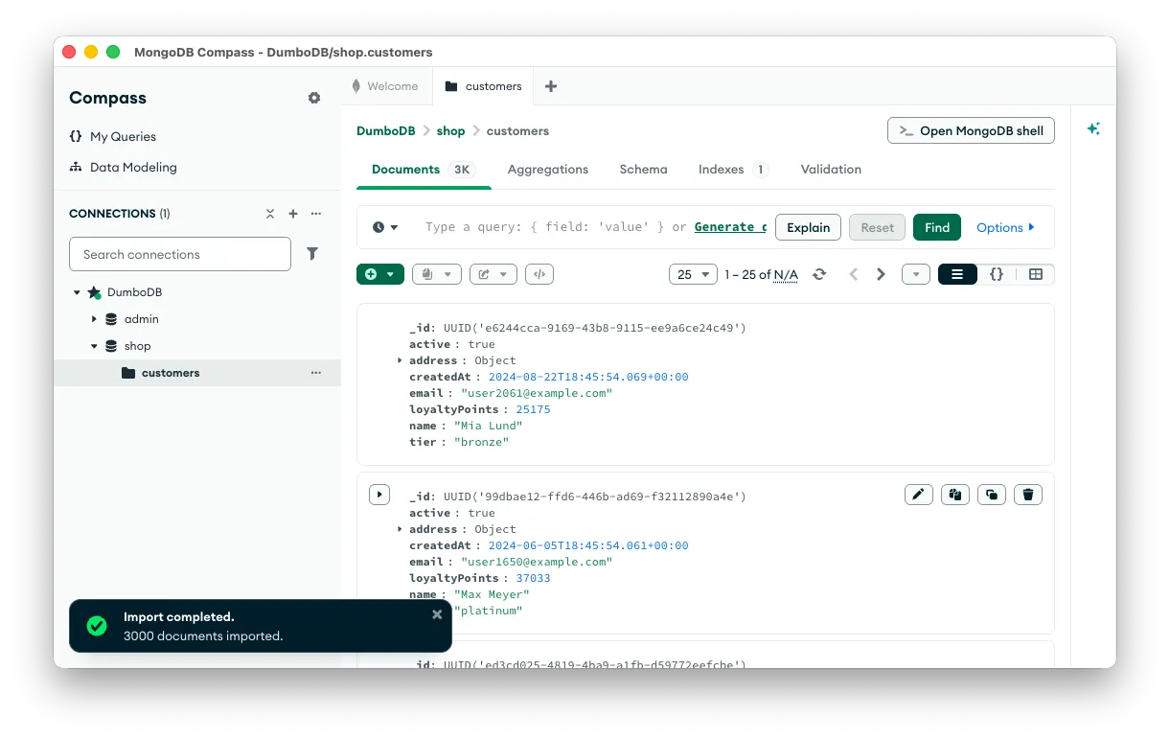Switch to Table view
This screenshot has height=739, width=1170.
[1035, 274]
